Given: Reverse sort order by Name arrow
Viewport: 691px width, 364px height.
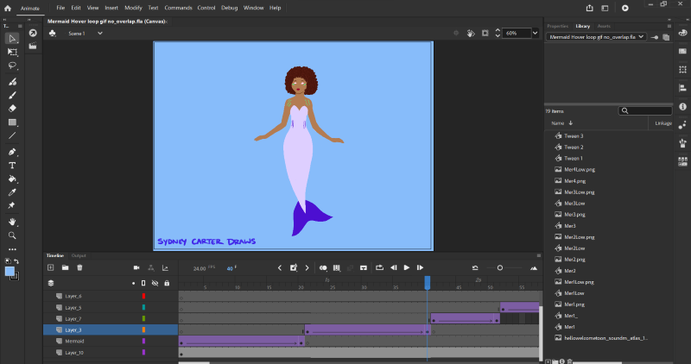Looking at the screenshot, I should point(571,123).
